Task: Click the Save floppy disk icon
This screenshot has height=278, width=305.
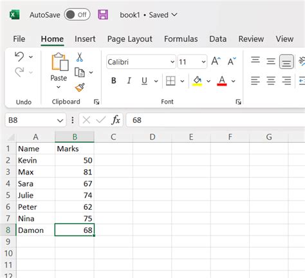Action: tap(103, 15)
